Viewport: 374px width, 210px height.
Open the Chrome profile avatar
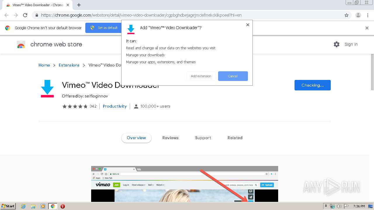pos(358,15)
